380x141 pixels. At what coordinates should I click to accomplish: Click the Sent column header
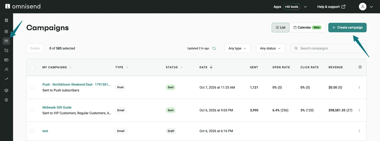pos(254,67)
